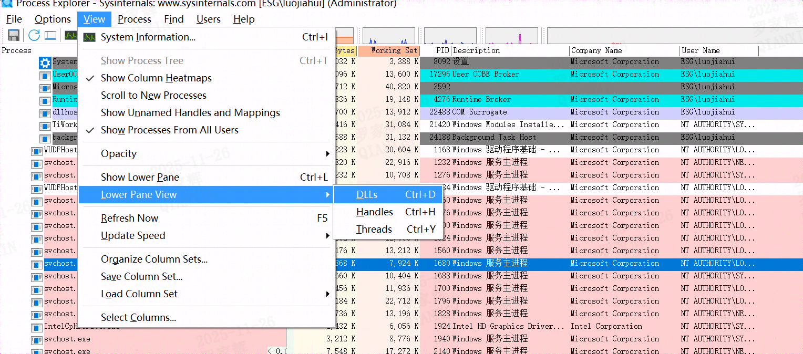Click the PID 3592 cell
Screen dimensions: 803x354
[x=442, y=87]
